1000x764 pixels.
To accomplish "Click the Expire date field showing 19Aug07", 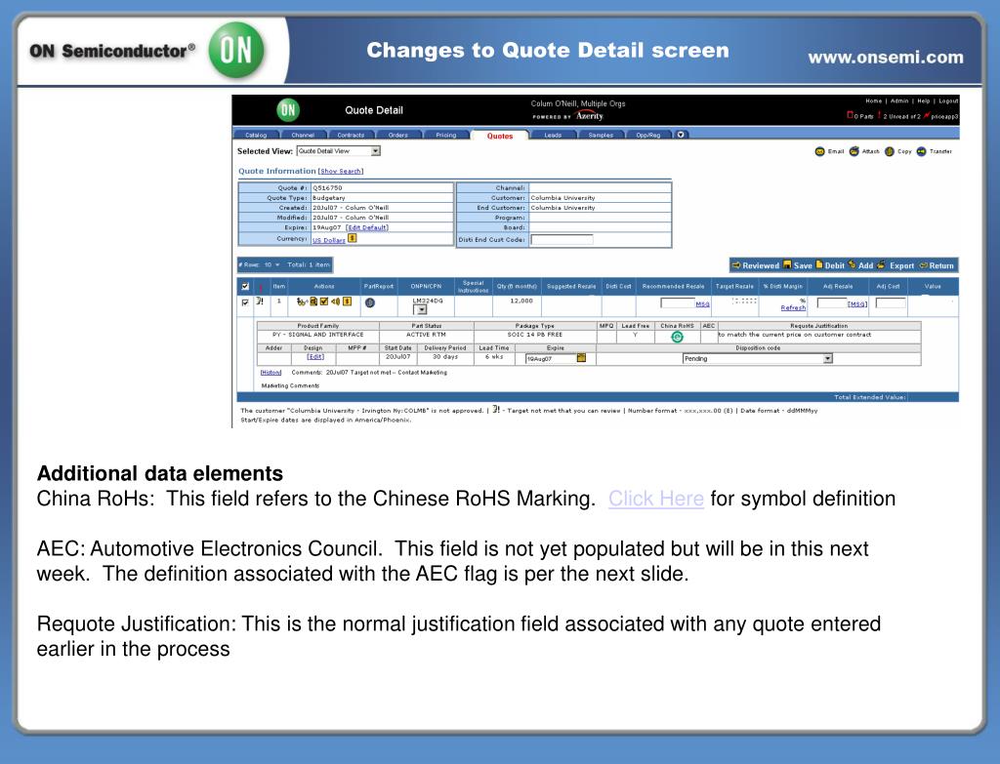I will coord(551,359).
